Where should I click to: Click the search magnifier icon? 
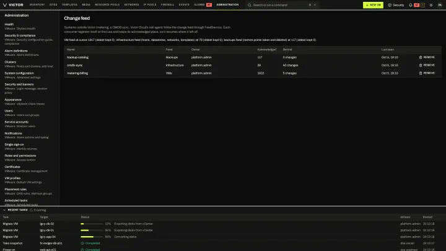coord(250,5)
